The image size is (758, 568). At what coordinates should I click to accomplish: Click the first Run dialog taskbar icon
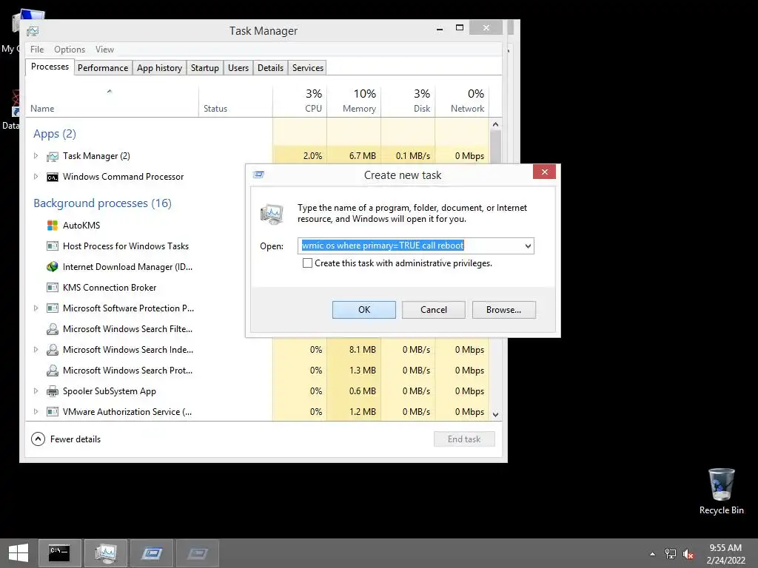[152, 553]
